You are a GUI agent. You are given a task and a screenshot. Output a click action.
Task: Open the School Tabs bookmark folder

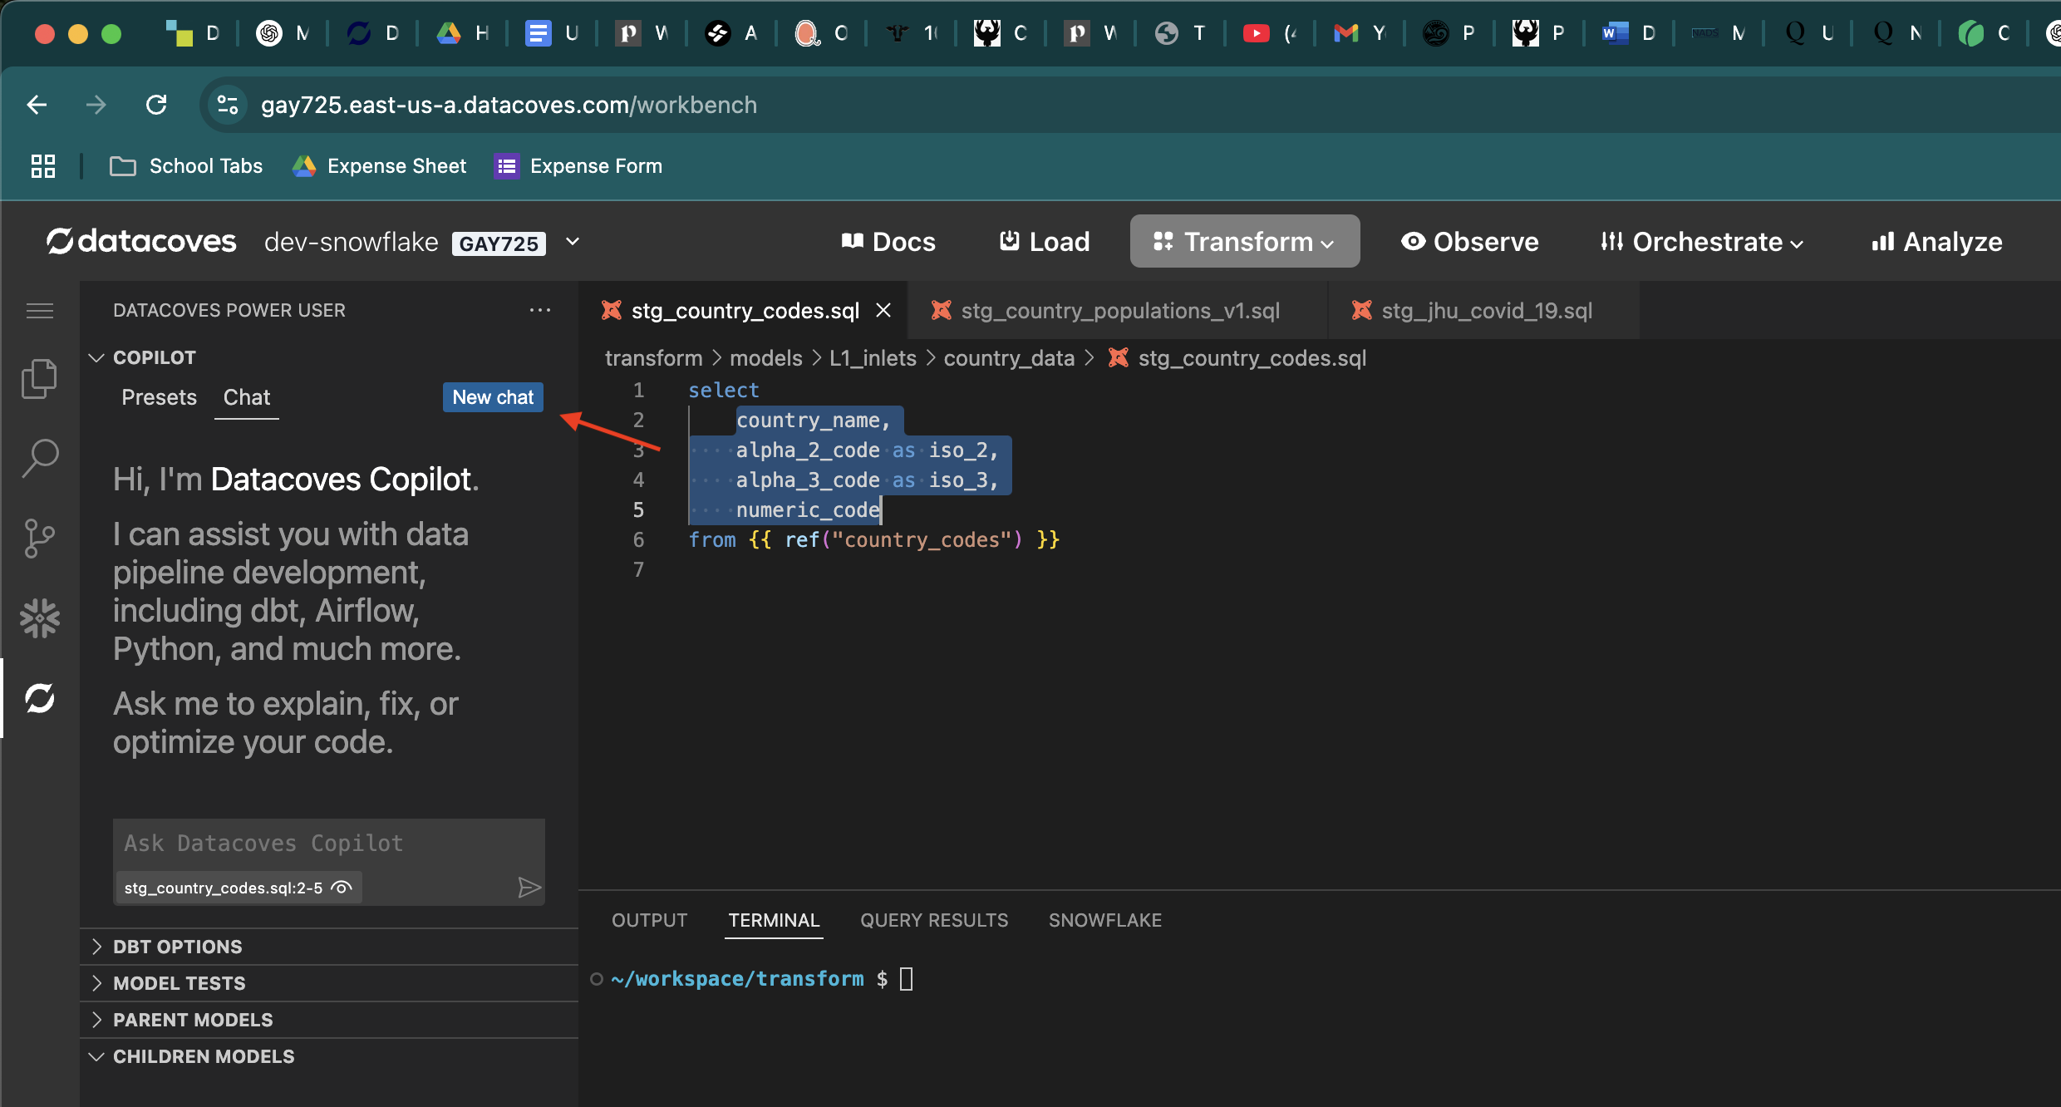[x=185, y=166]
